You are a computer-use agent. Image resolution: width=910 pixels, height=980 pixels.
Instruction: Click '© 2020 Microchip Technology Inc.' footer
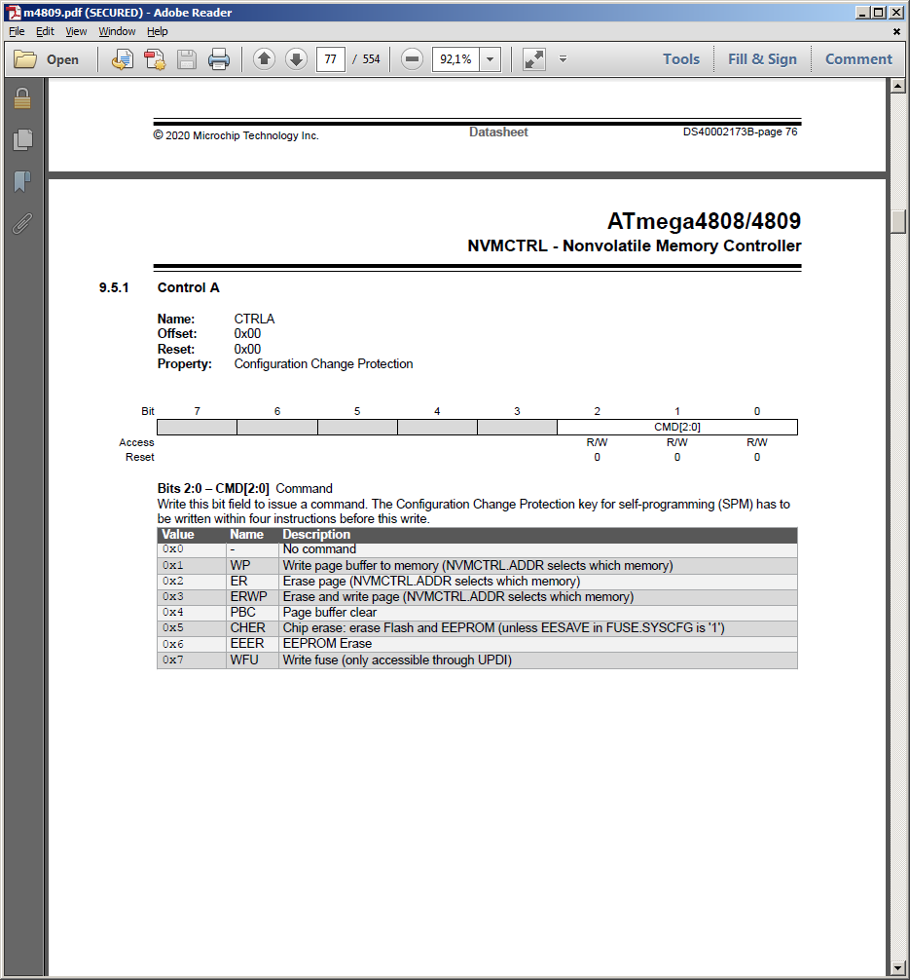237,135
